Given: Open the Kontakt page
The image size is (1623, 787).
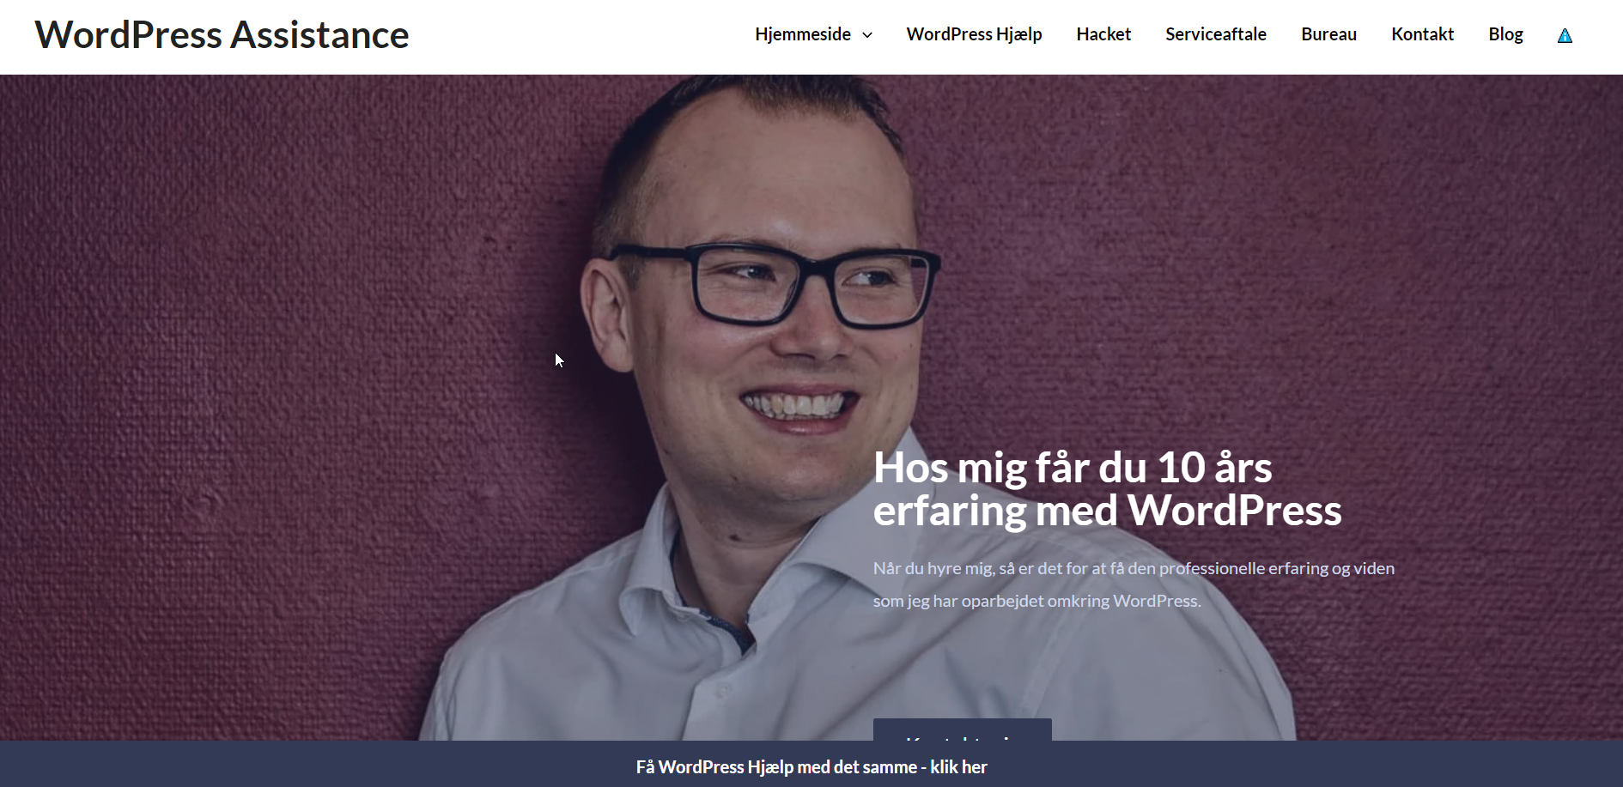Looking at the screenshot, I should [1422, 34].
